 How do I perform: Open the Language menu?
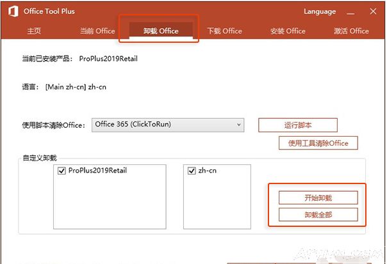click(320, 12)
